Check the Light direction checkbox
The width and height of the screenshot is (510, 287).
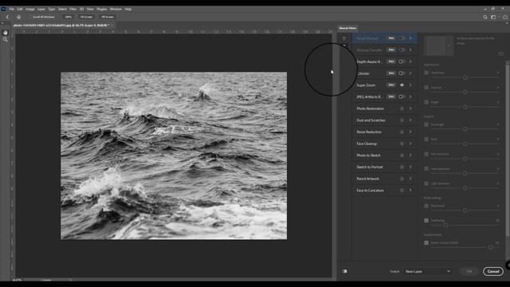(426, 183)
